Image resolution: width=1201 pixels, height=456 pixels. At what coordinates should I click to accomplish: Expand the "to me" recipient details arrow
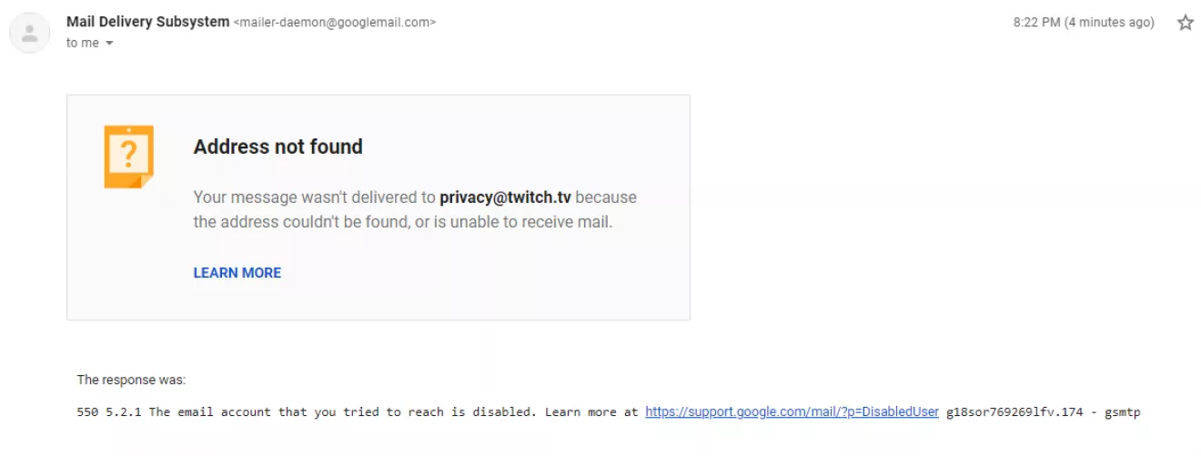110,44
